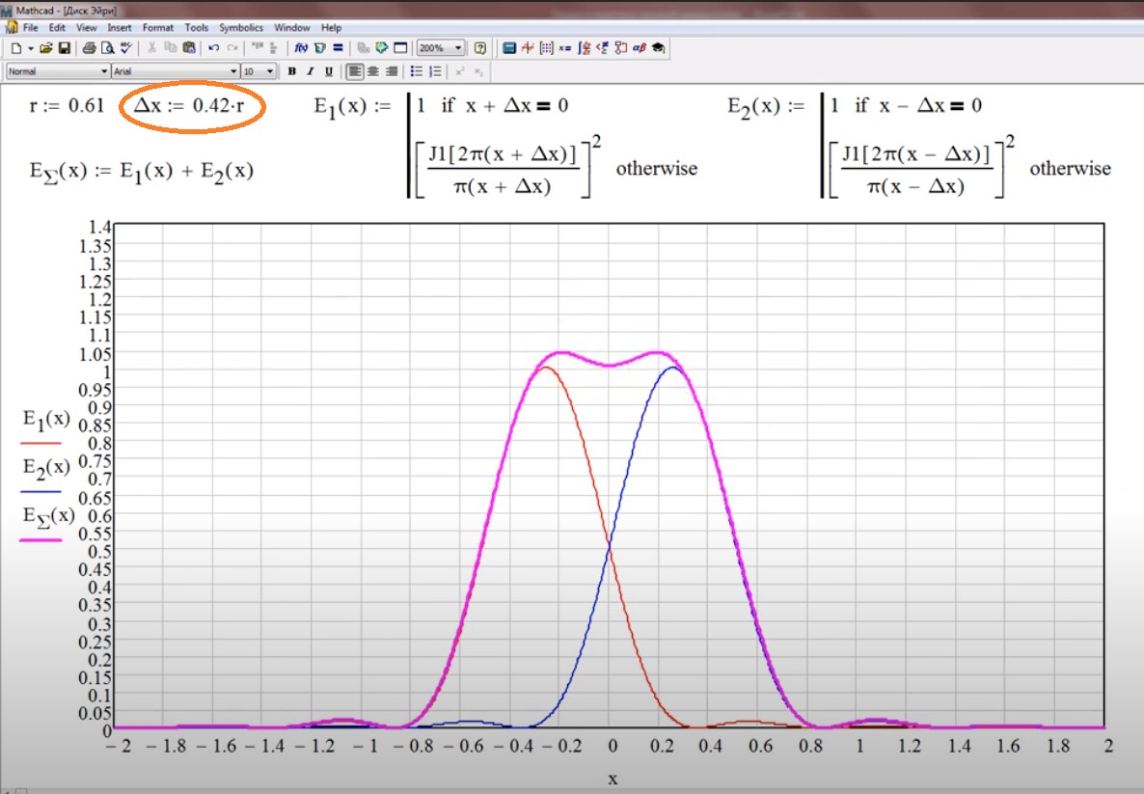
Task: Open the font size 10 dropdown
Action: click(x=270, y=71)
